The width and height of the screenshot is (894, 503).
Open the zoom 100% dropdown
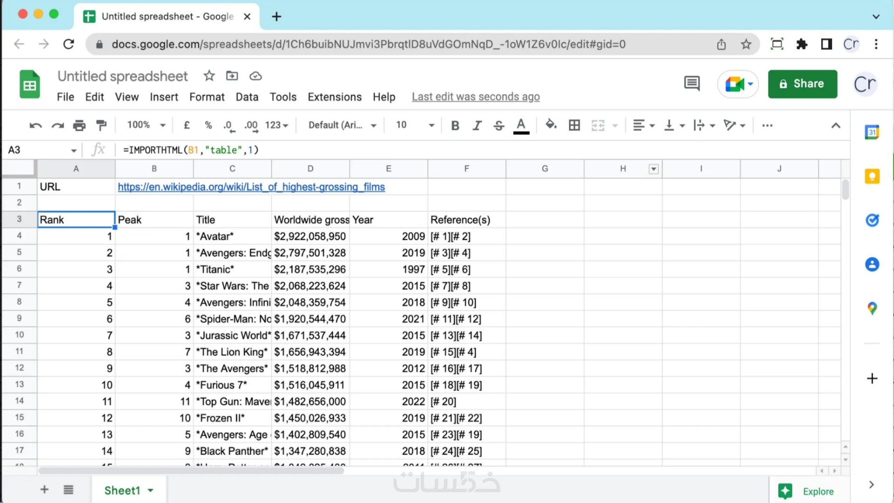pos(146,125)
